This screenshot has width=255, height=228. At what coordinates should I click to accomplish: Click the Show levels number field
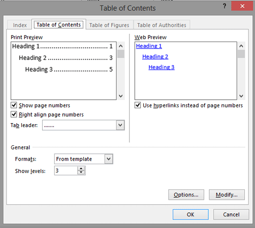click(x=66, y=171)
